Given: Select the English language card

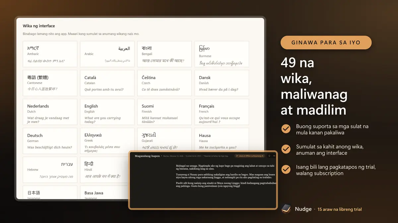Looking at the screenshot, I should point(107,112).
